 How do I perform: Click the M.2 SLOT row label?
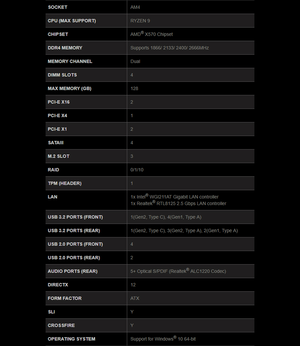59,156
